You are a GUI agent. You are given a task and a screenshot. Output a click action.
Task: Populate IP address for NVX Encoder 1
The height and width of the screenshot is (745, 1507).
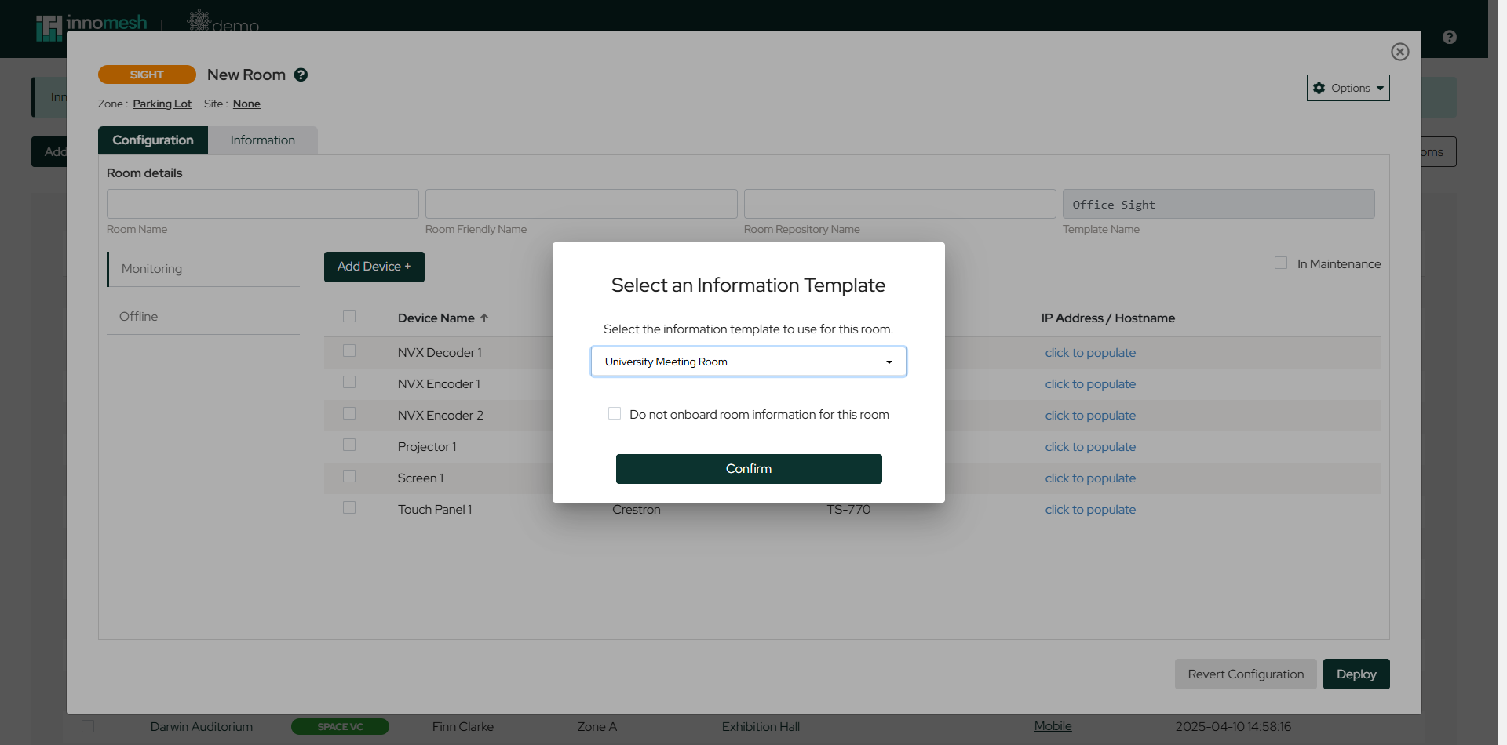[1090, 384]
